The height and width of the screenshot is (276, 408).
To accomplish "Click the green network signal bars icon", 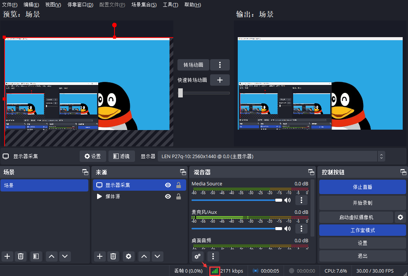I will pos(215,271).
